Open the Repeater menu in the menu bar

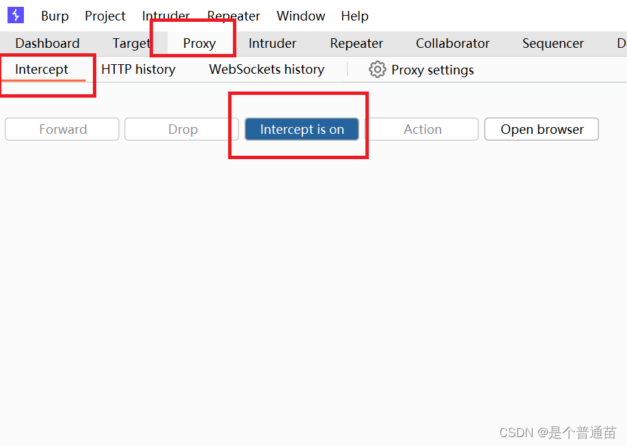click(234, 16)
